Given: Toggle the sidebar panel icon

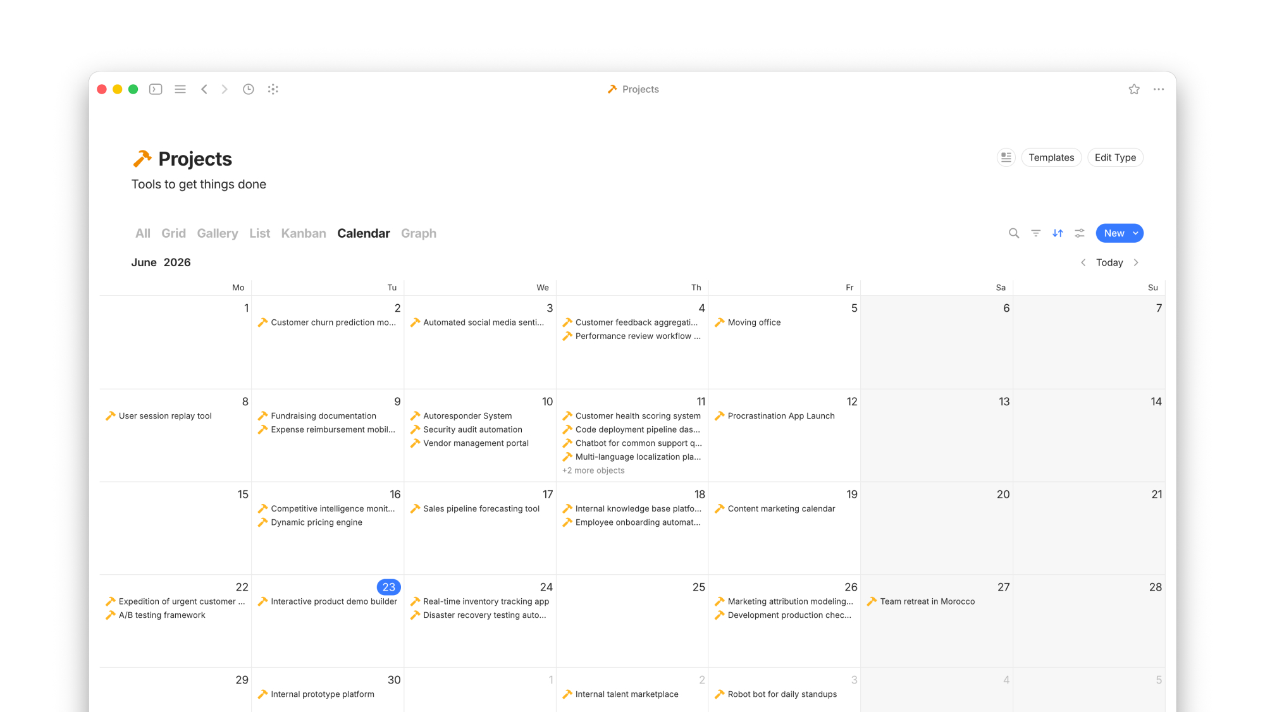Looking at the screenshot, I should point(156,89).
